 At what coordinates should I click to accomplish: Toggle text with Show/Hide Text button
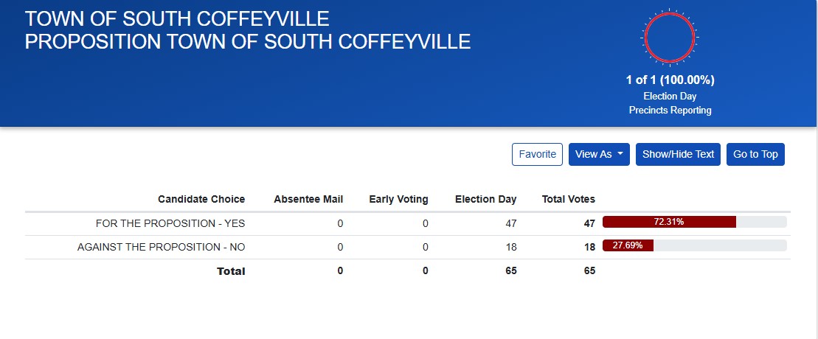678,154
